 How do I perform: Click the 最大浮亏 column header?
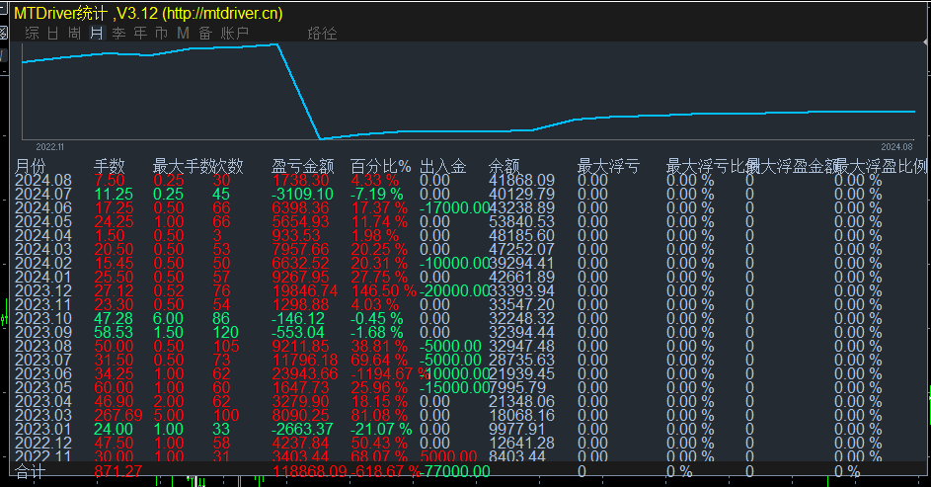pos(608,166)
